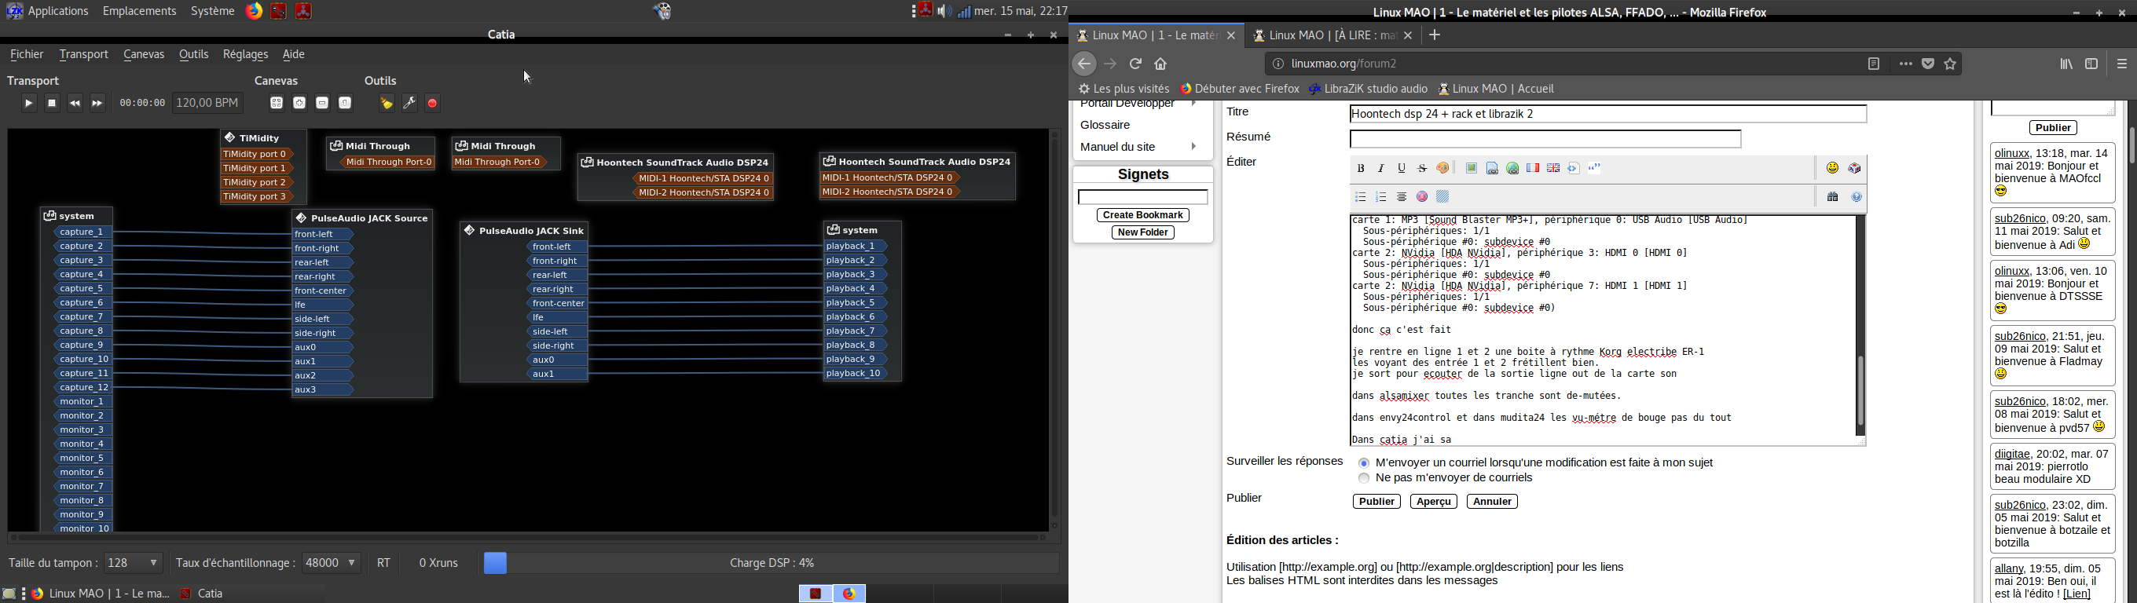Go to Firefox home page
Screen dimensions: 2137x603
coord(1161,64)
